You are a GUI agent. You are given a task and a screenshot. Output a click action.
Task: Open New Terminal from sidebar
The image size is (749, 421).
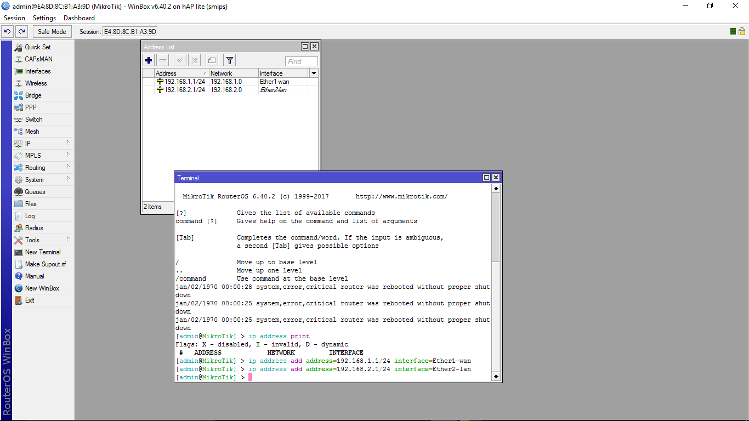[x=43, y=252]
